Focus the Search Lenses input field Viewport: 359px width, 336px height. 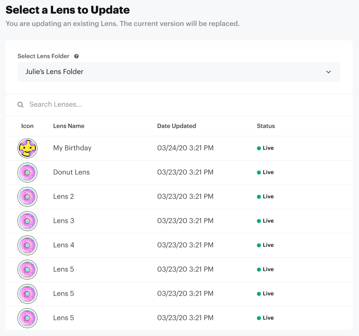pyautogui.click(x=164, y=104)
